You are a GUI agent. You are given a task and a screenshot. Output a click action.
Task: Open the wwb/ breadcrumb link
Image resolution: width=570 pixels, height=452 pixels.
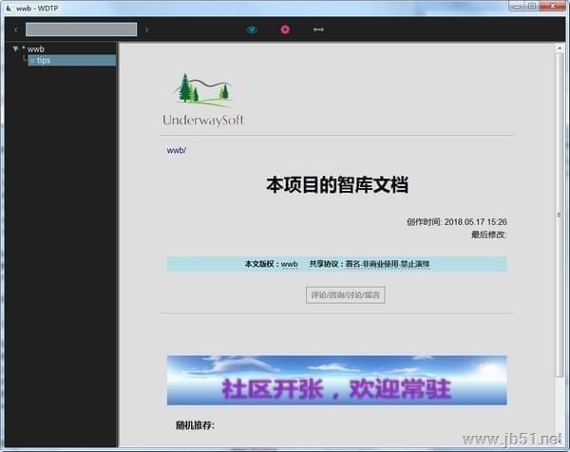point(177,150)
